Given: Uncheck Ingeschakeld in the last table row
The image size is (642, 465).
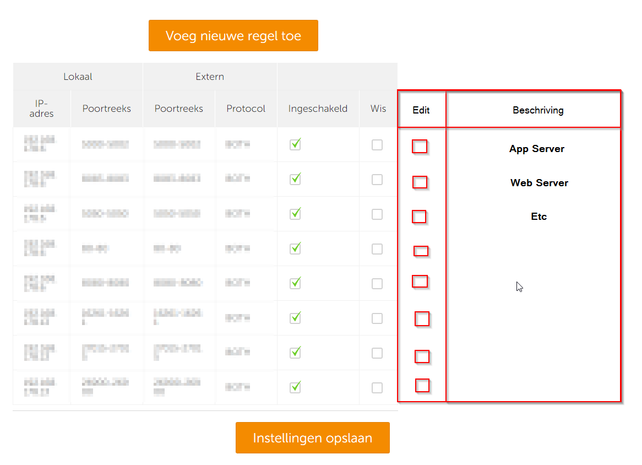Looking at the screenshot, I should tap(295, 387).
